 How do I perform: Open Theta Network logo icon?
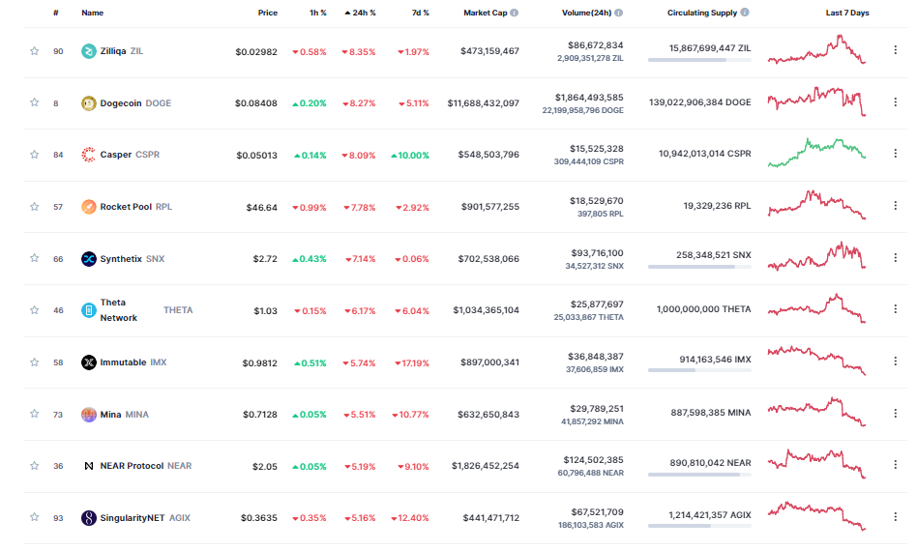tap(88, 310)
